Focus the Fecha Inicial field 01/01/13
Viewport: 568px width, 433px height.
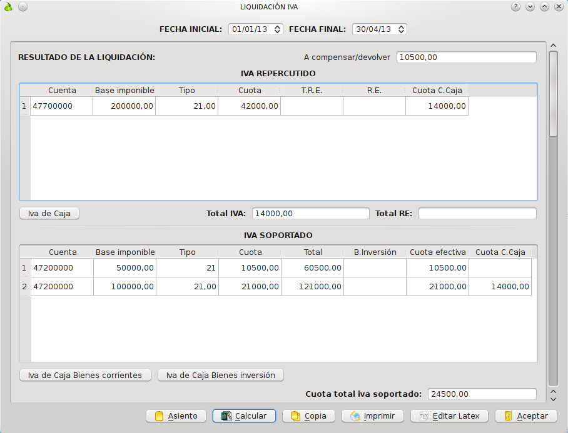(255, 29)
